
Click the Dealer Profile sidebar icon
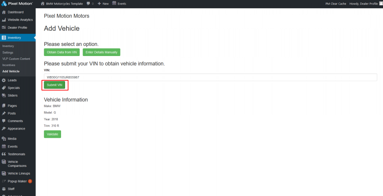(4, 28)
